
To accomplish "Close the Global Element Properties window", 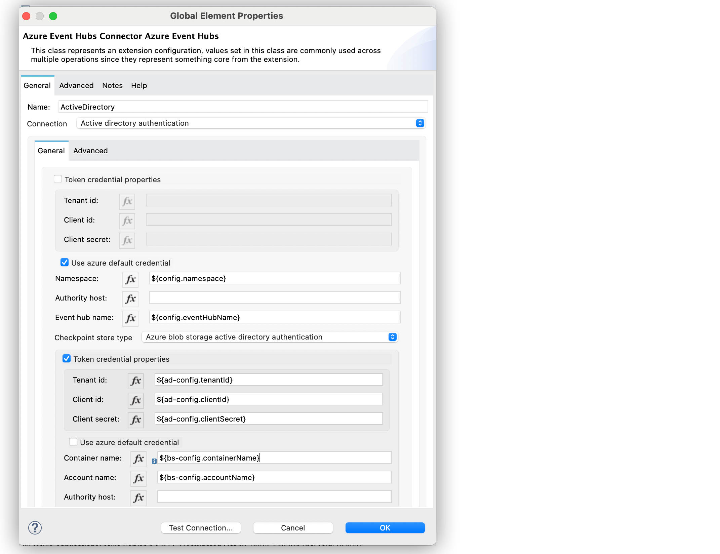I will coord(26,16).
